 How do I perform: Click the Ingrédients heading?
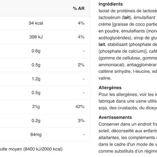pyautogui.click(x=111, y=4)
